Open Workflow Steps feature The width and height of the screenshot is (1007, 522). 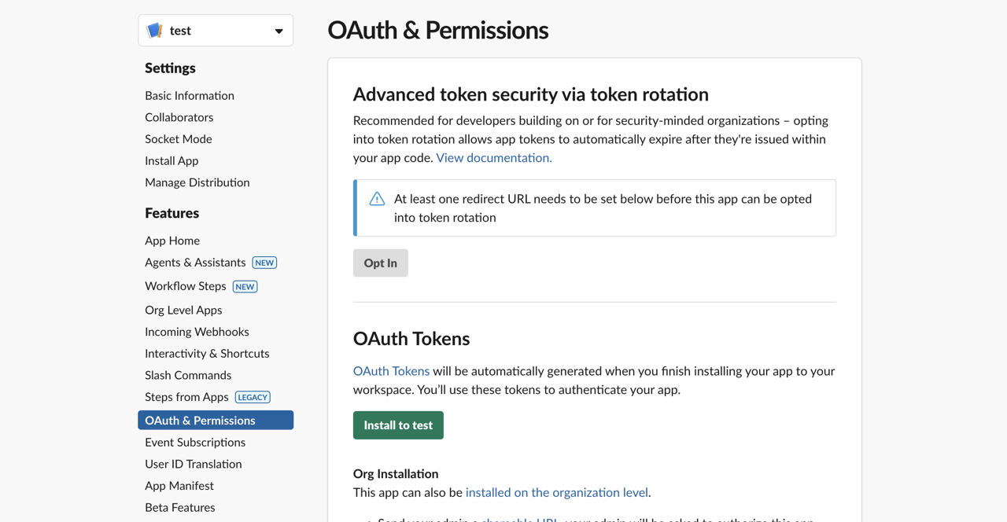click(186, 286)
